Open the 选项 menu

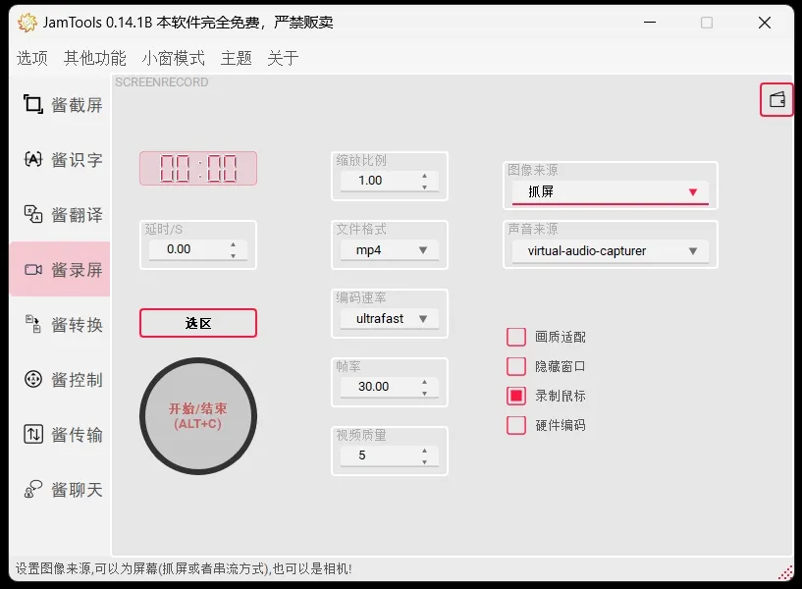tap(31, 58)
